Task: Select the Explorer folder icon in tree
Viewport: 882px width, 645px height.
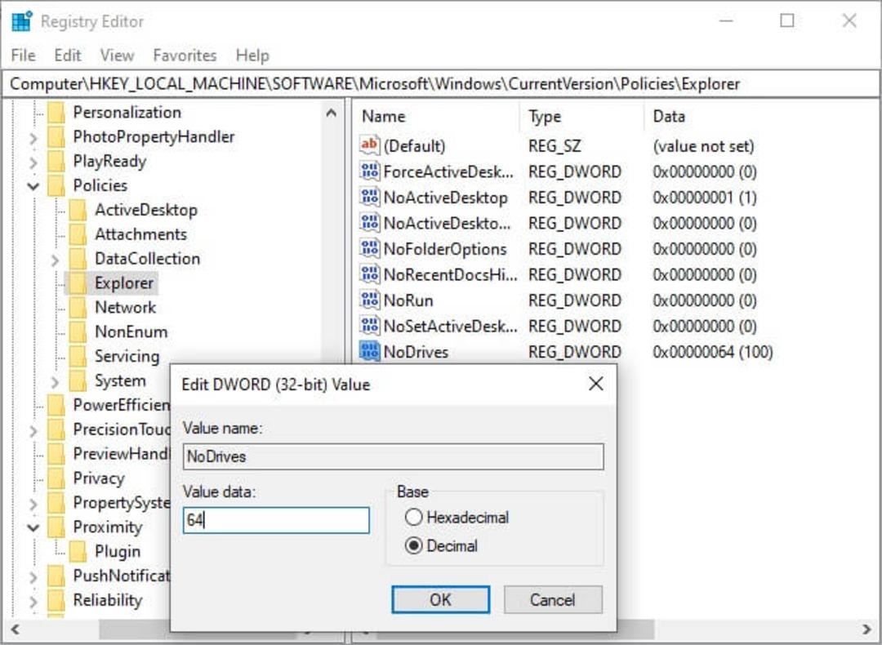Action: point(78,282)
